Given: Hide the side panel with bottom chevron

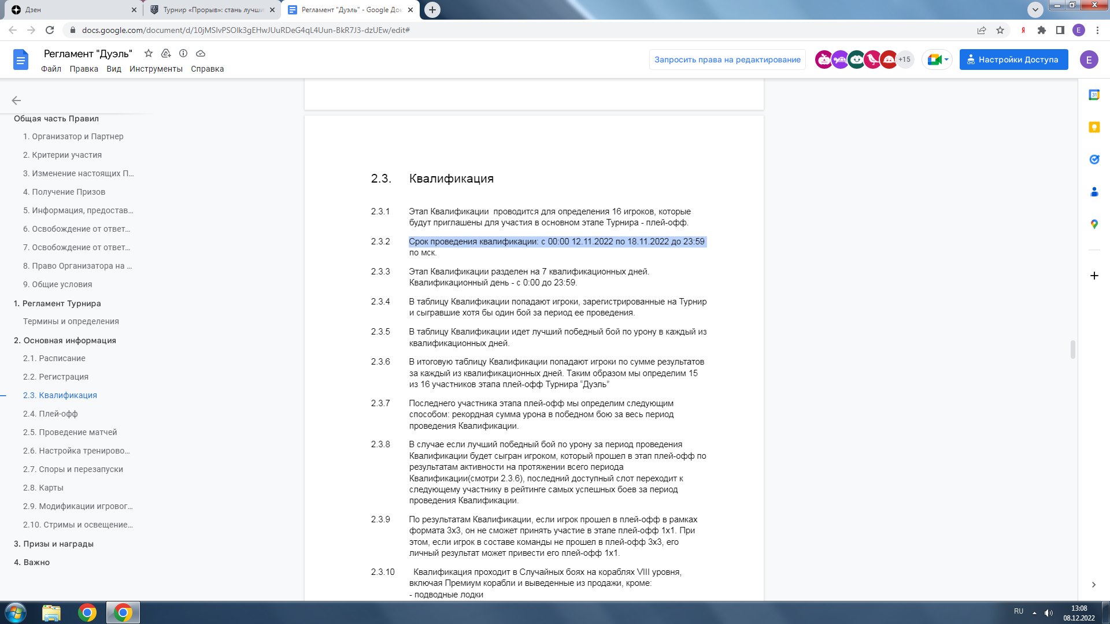Looking at the screenshot, I should [1093, 585].
